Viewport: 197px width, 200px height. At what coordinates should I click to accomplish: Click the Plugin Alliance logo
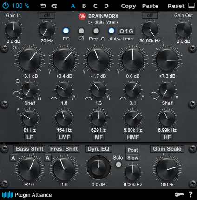[x=27, y=195]
